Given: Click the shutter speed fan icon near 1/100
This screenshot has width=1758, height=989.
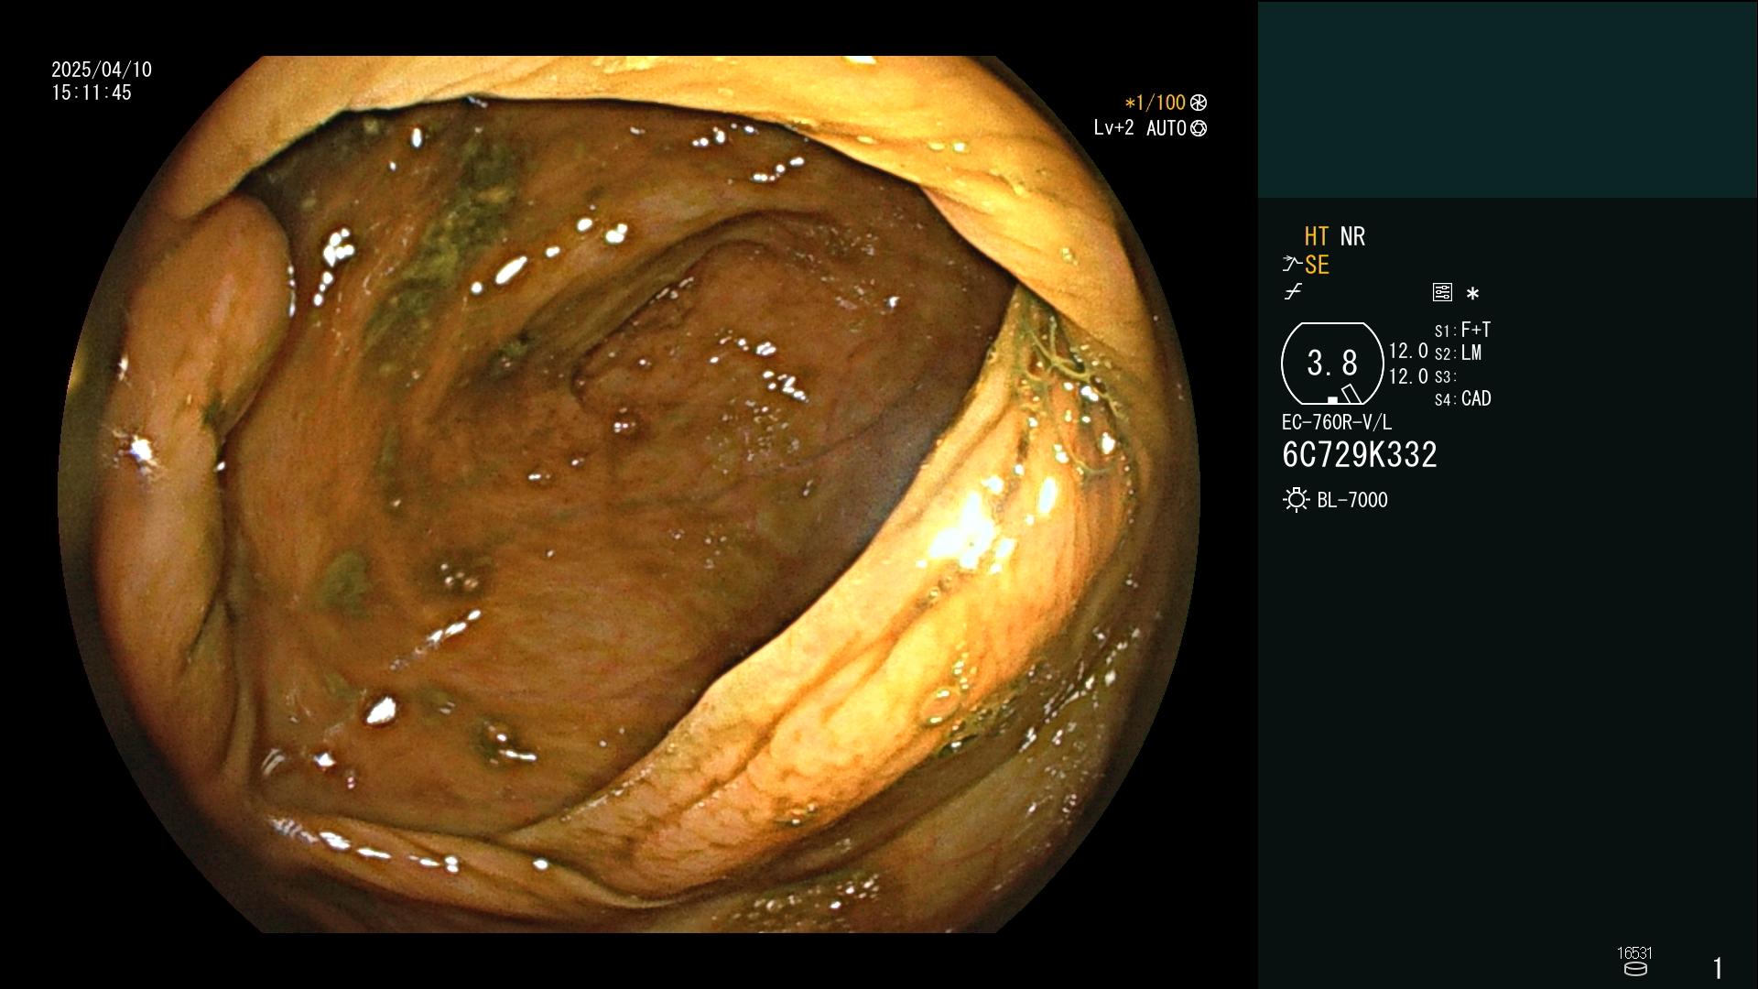Looking at the screenshot, I should click(x=1199, y=103).
